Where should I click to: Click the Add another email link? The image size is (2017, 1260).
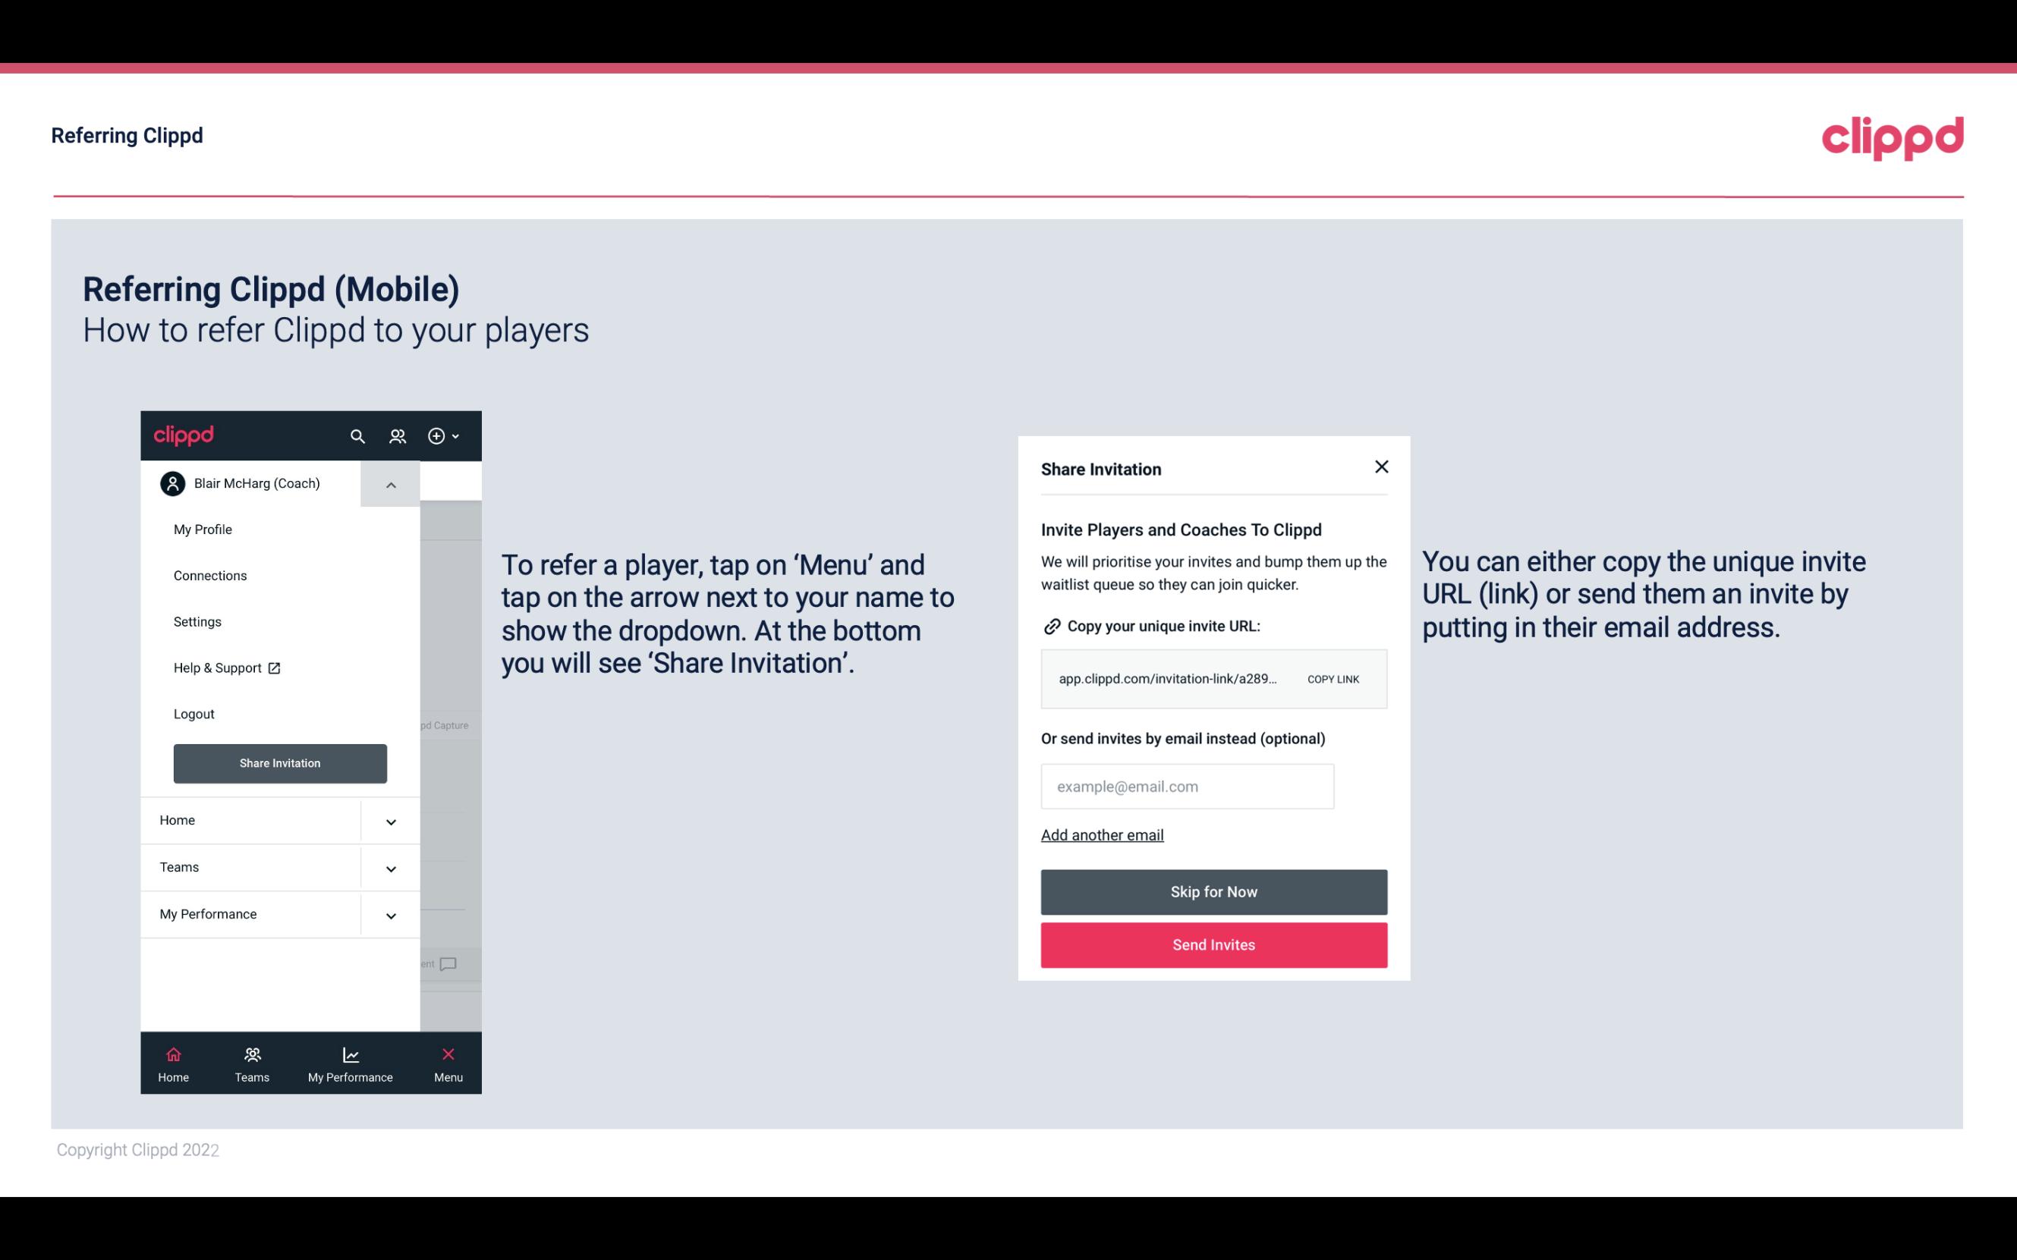pyautogui.click(x=1101, y=834)
